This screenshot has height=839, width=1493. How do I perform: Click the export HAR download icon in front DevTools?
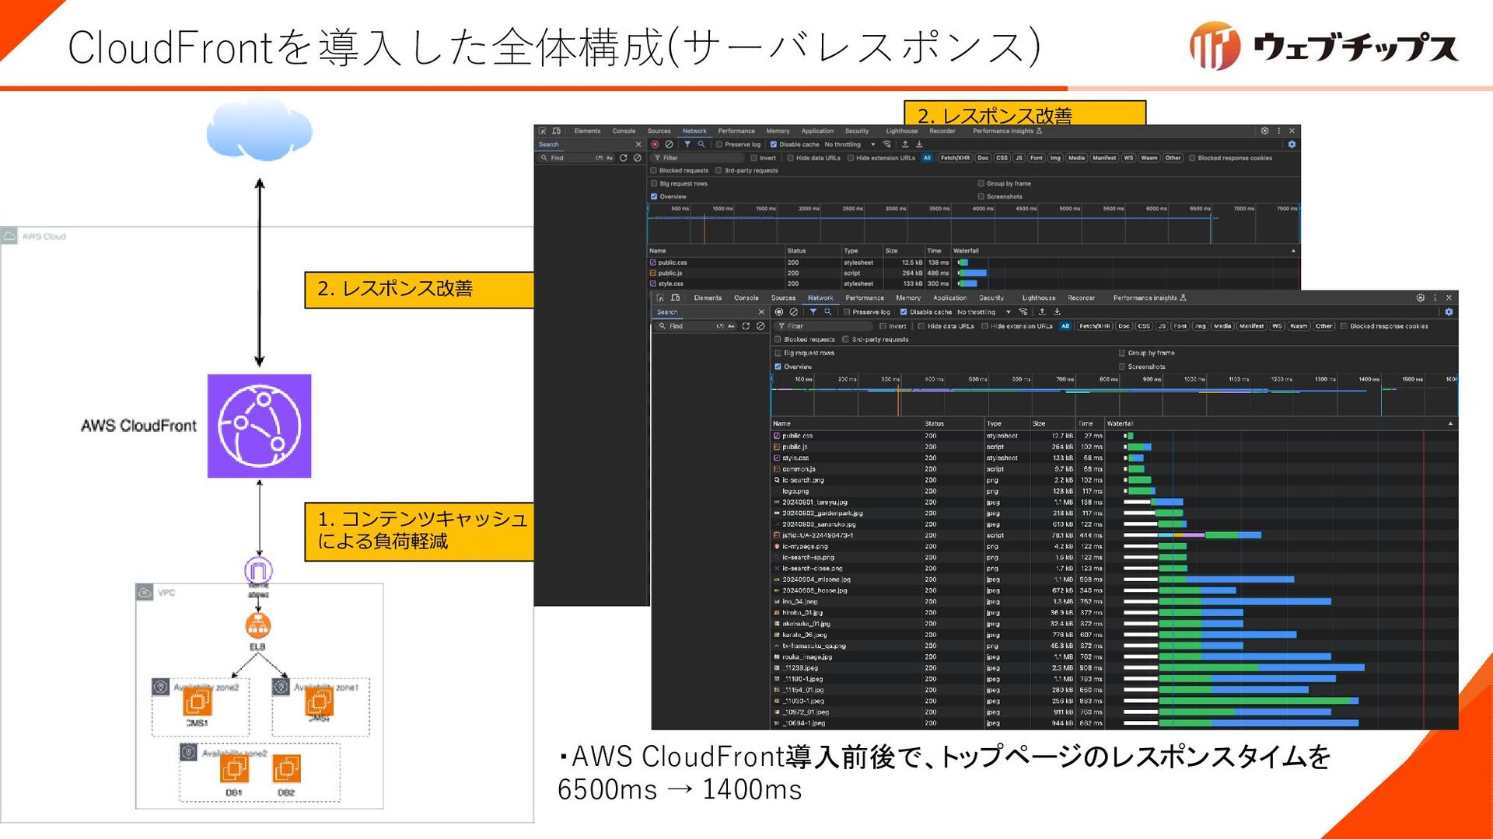[1057, 312]
